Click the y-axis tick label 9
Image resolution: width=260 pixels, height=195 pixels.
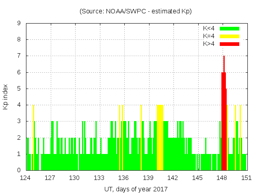pos(19,24)
